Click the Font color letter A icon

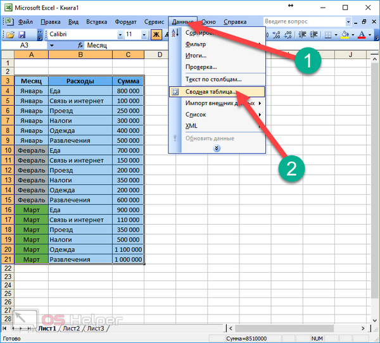[362, 35]
